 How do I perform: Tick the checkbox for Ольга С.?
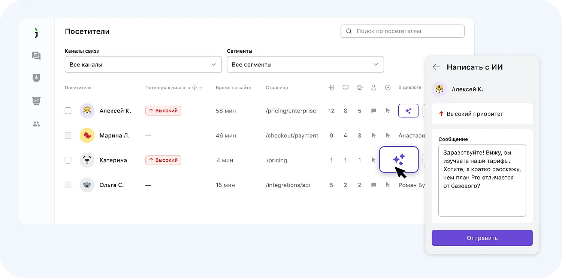click(x=68, y=185)
